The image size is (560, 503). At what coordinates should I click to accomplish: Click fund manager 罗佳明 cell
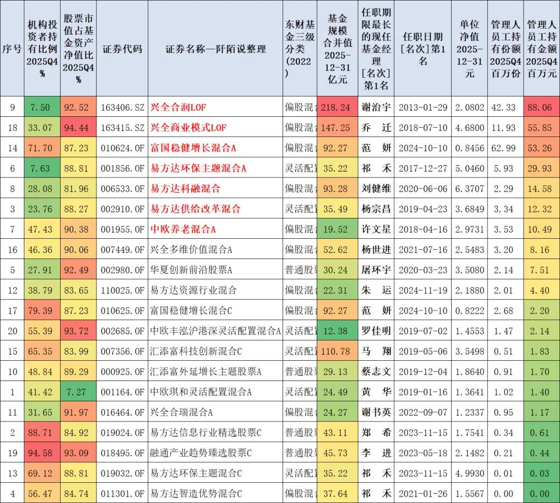376,331
